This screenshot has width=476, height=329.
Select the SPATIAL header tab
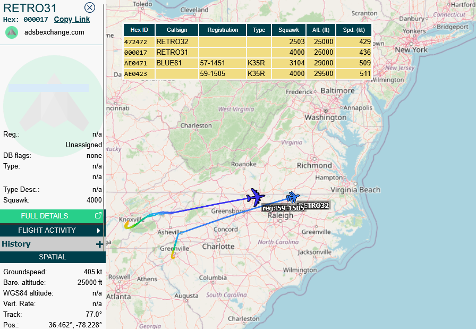[53, 257]
